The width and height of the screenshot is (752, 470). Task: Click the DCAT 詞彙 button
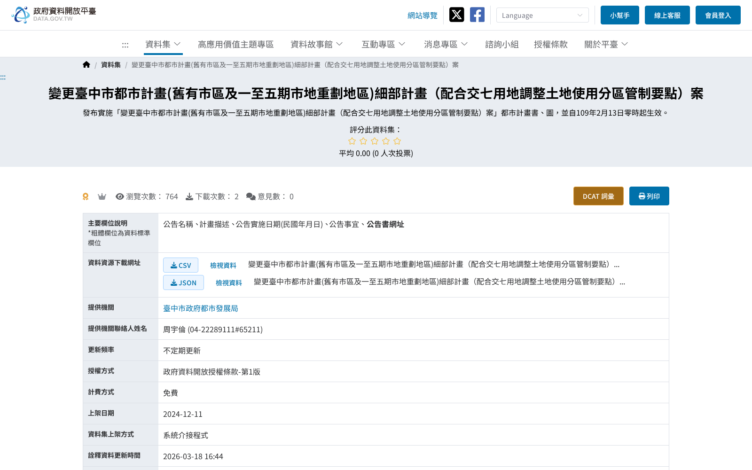[598, 196]
